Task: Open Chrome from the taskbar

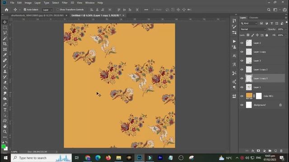Action: [x=88, y=158]
